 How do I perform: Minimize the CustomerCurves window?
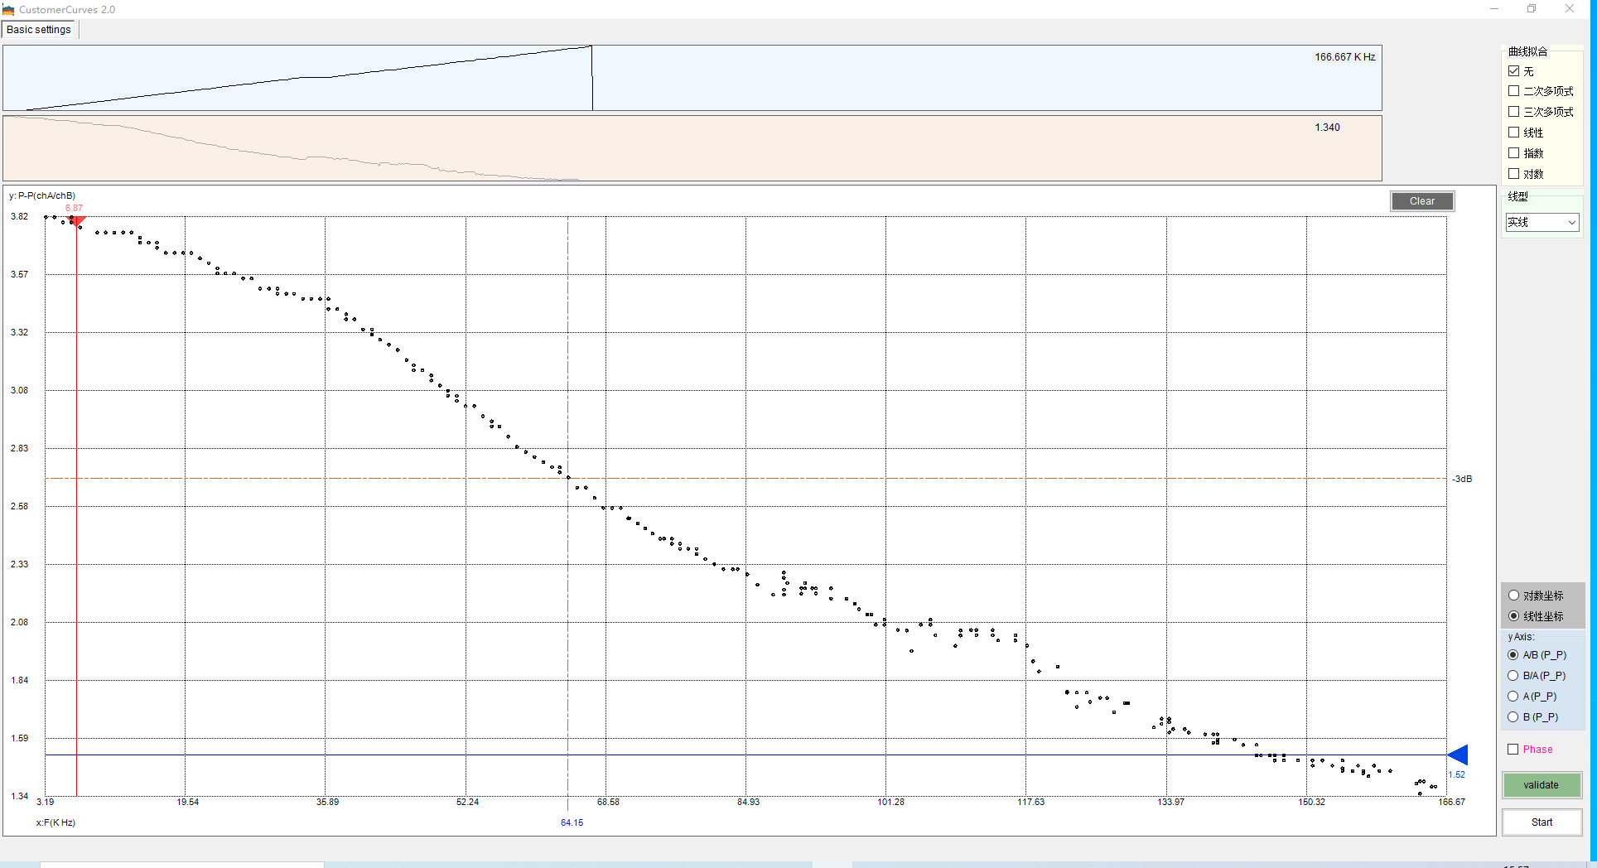1494,9
